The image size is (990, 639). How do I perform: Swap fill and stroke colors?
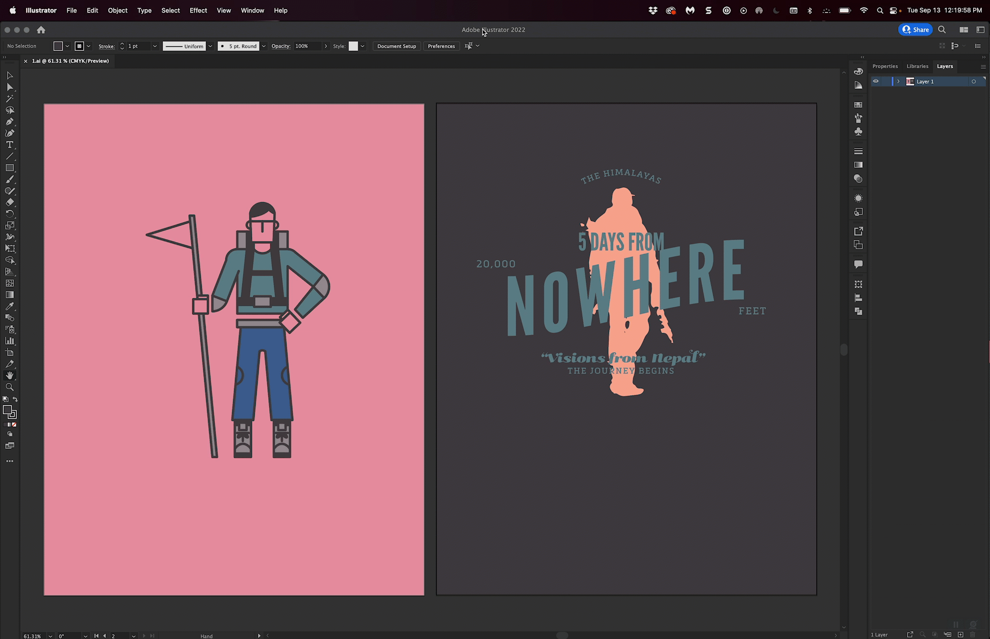click(15, 399)
